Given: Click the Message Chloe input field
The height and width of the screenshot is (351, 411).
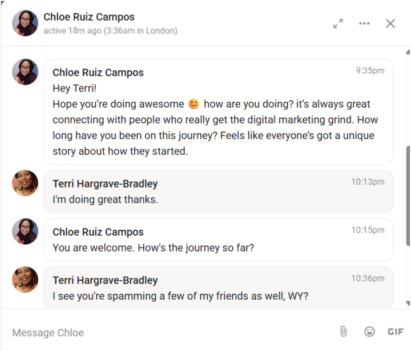Looking at the screenshot, I should 171,332.
